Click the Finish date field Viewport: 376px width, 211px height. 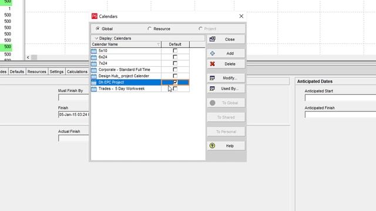(x=73, y=115)
